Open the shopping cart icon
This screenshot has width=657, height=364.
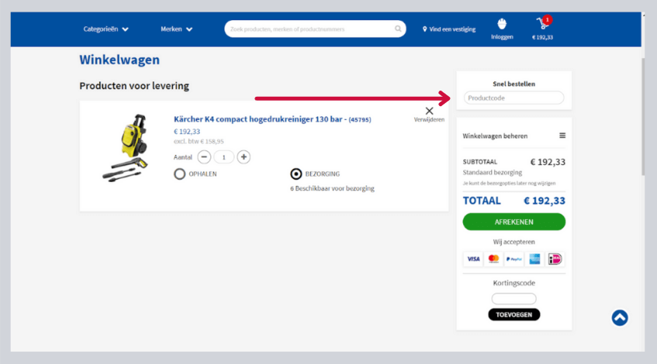pos(541,24)
